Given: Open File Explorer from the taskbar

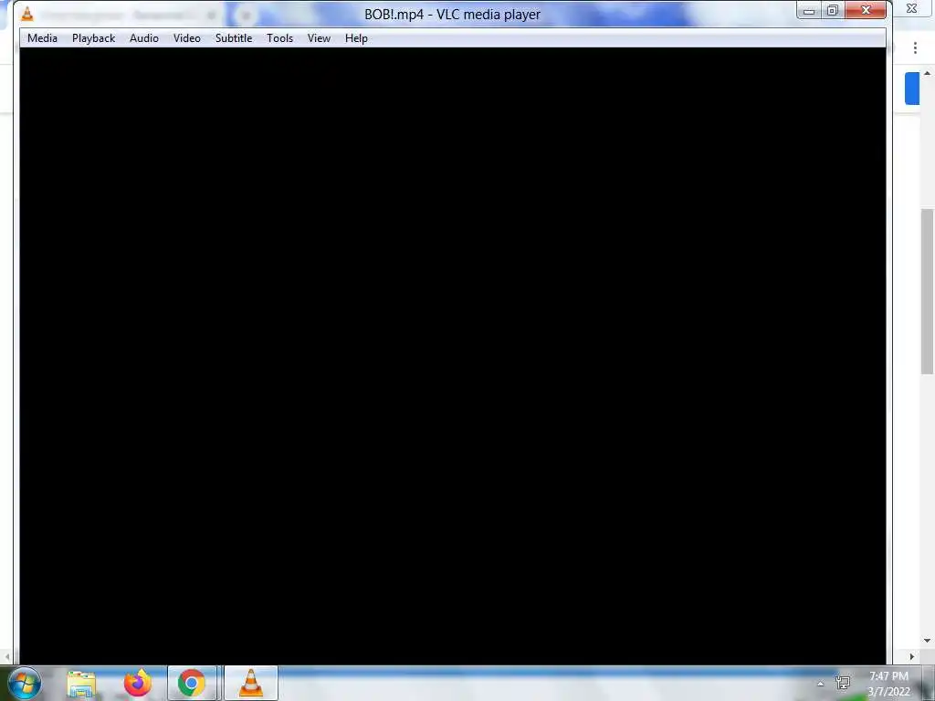Looking at the screenshot, I should [81, 684].
